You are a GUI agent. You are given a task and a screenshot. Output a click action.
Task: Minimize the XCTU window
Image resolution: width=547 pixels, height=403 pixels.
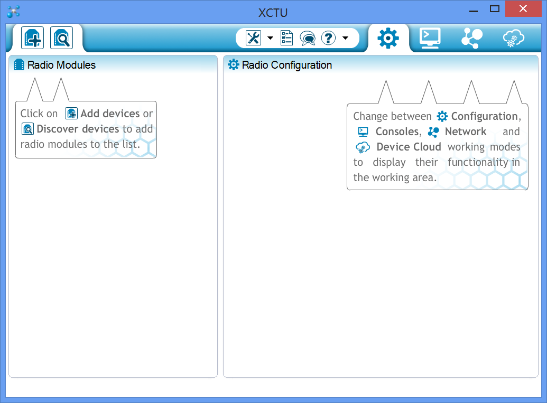click(x=474, y=9)
